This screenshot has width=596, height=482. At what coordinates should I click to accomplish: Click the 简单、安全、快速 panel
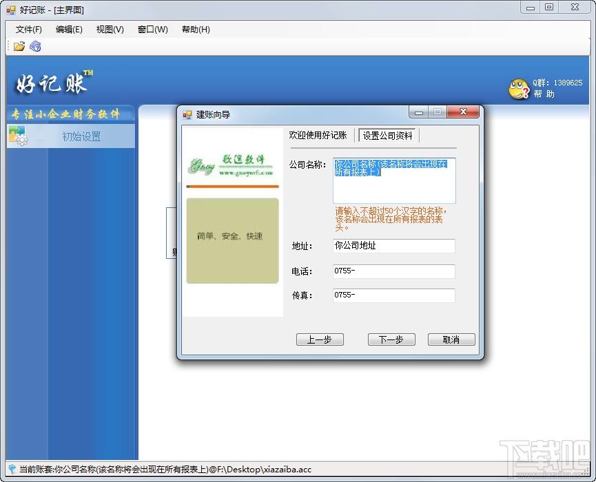coord(233,240)
